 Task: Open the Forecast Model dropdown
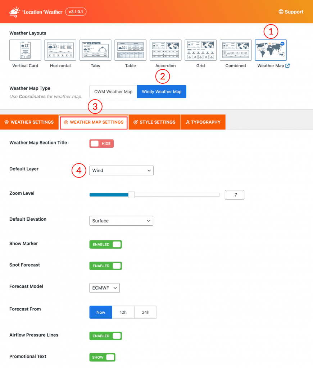(x=104, y=287)
